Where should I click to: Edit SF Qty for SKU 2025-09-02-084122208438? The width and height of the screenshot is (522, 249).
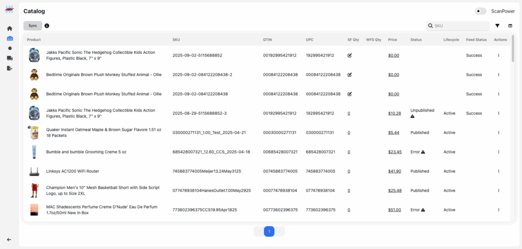coord(350,94)
